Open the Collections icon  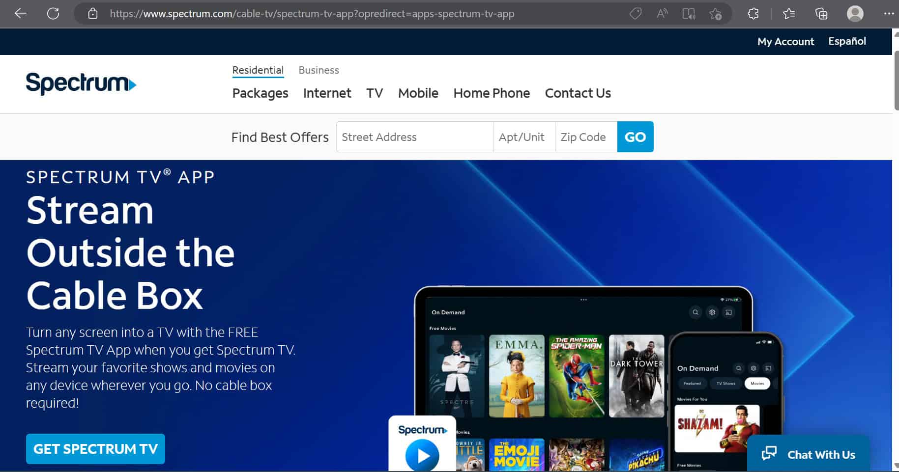pyautogui.click(x=821, y=13)
